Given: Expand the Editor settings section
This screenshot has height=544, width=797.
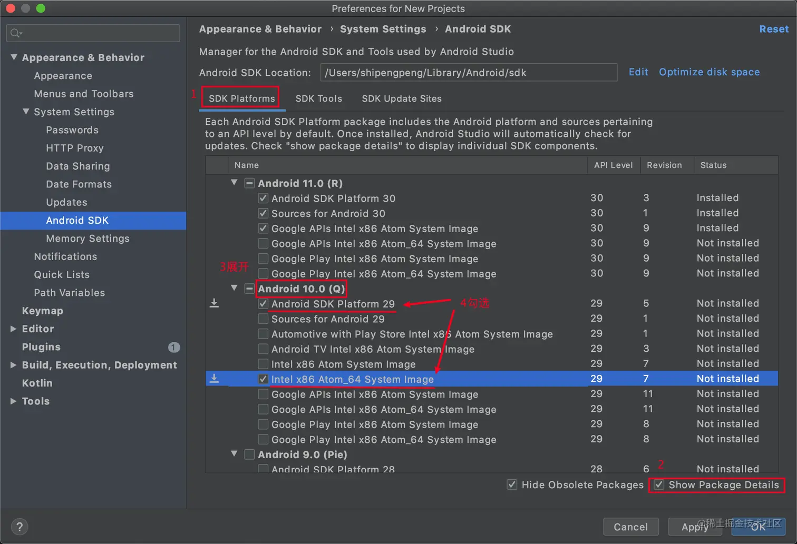Looking at the screenshot, I should point(14,329).
